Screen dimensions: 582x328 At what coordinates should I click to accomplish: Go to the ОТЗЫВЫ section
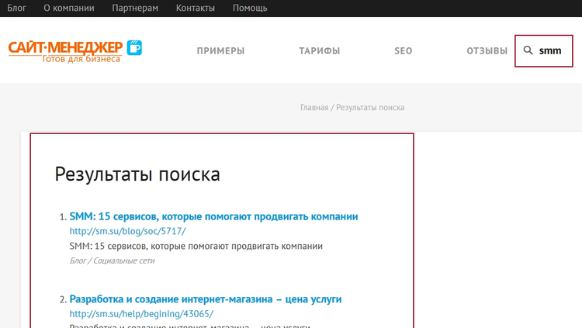tap(487, 51)
